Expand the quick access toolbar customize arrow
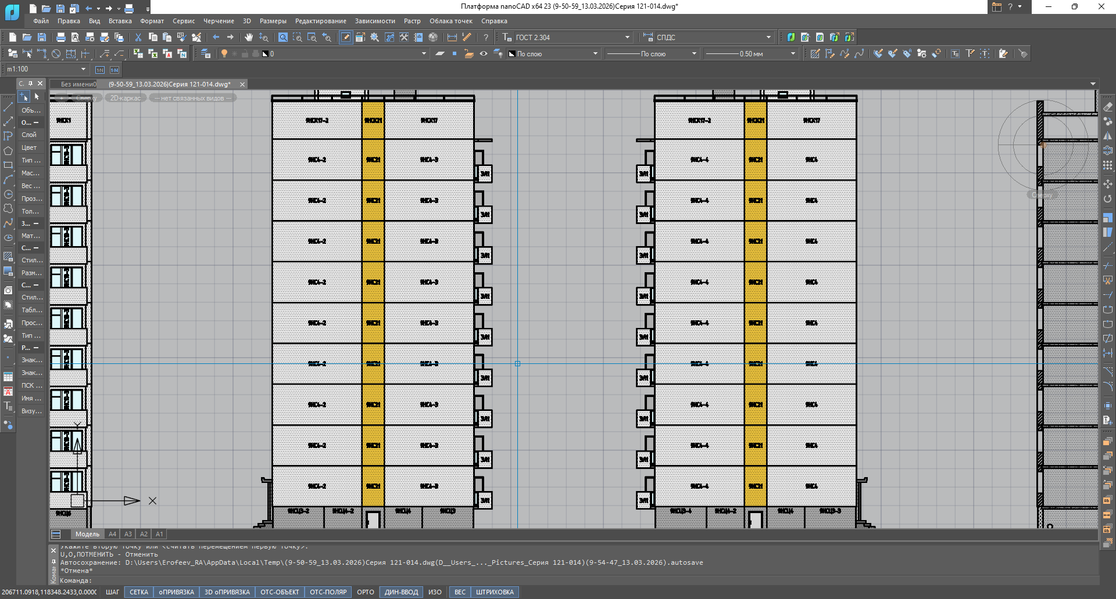Viewport: 1116px width, 599px height. [x=148, y=9]
